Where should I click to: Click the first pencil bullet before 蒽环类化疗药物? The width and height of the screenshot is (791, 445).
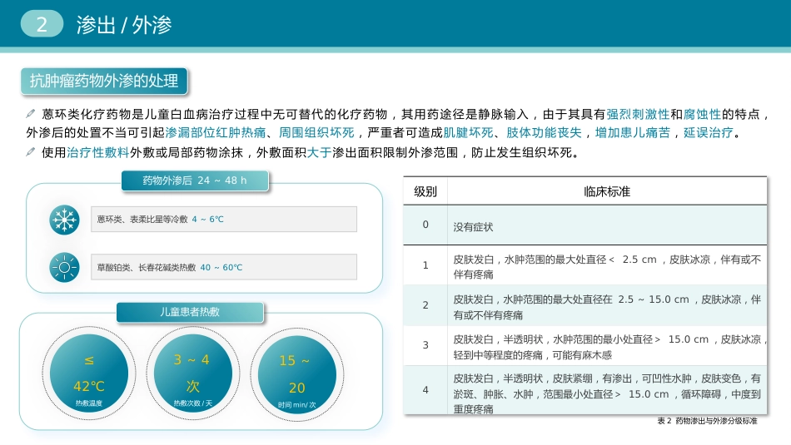tap(31, 114)
